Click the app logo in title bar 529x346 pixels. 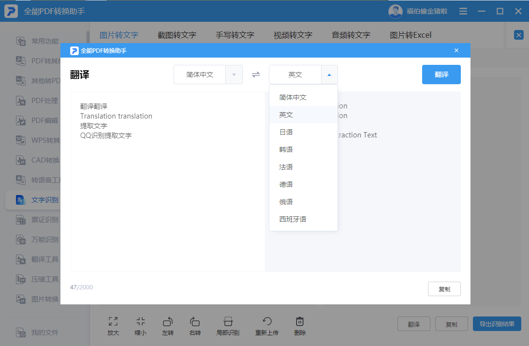click(11, 11)
